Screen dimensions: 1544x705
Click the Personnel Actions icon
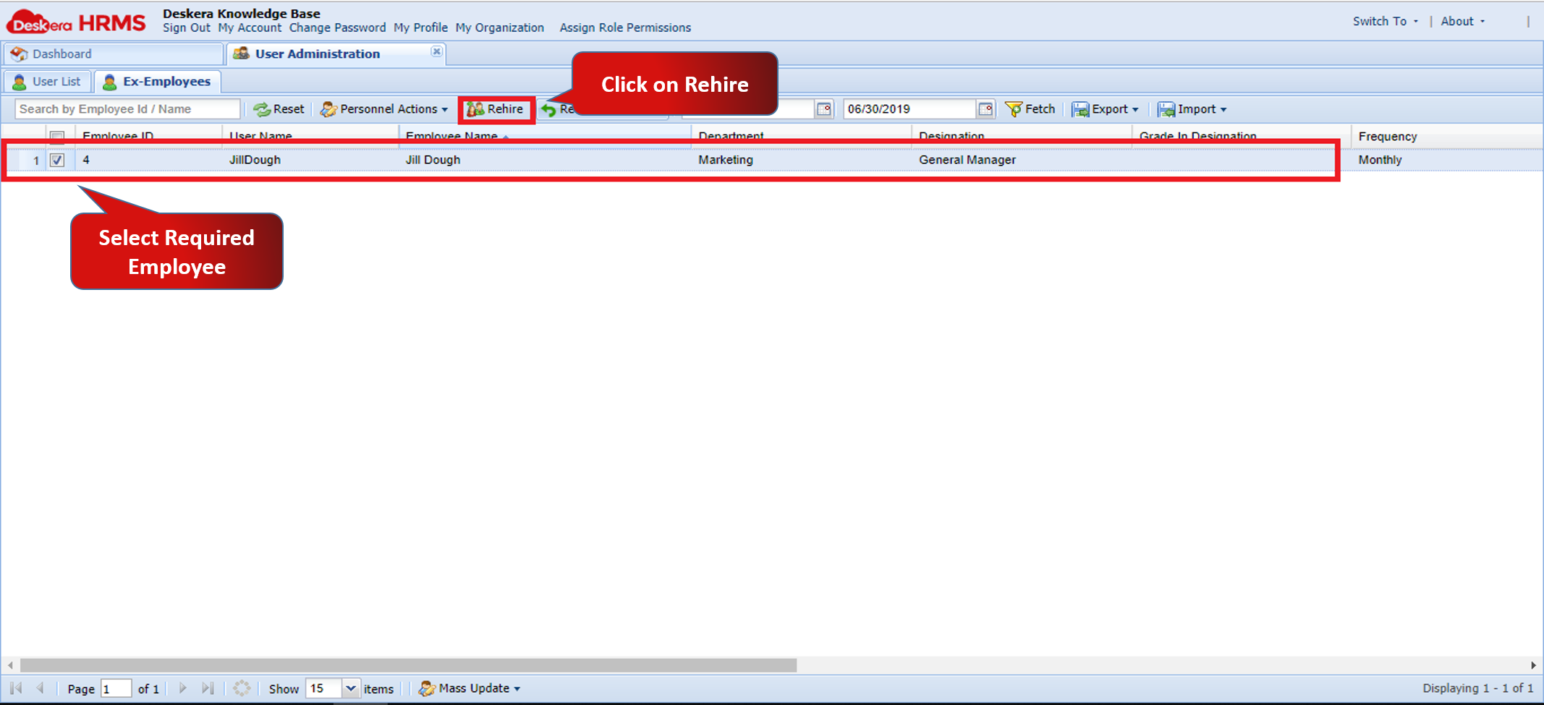(x=328, y=109)
